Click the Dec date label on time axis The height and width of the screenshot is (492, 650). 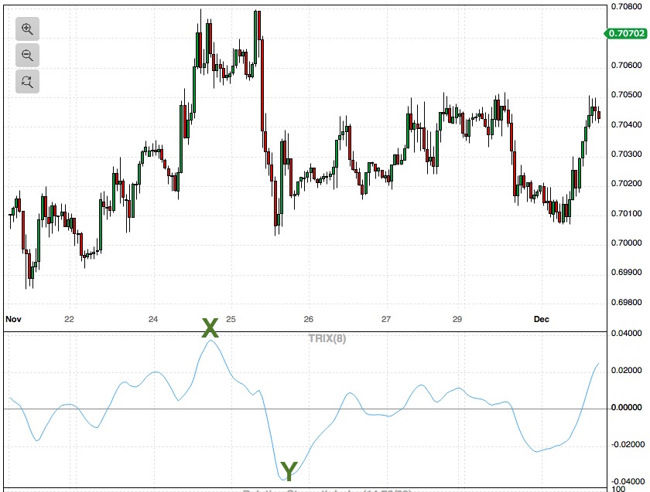pos(542,319)
